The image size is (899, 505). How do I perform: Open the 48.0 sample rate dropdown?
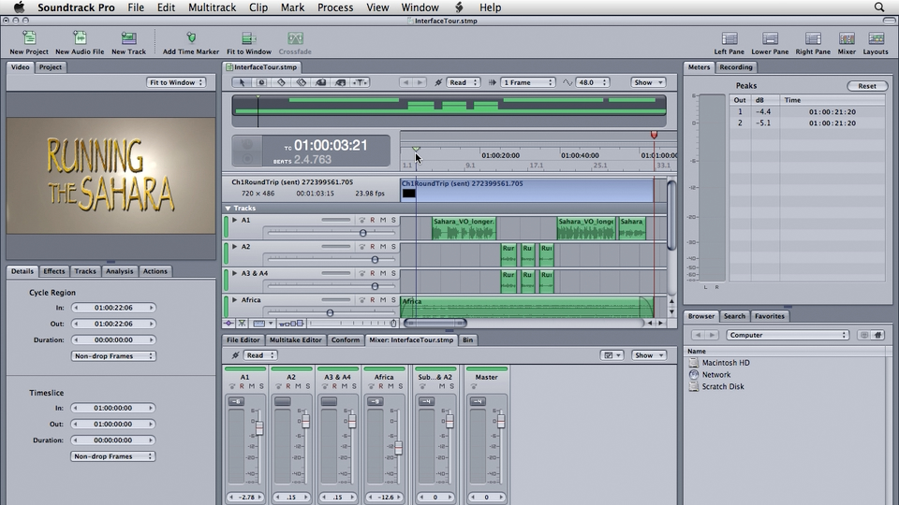click(592, 82)
